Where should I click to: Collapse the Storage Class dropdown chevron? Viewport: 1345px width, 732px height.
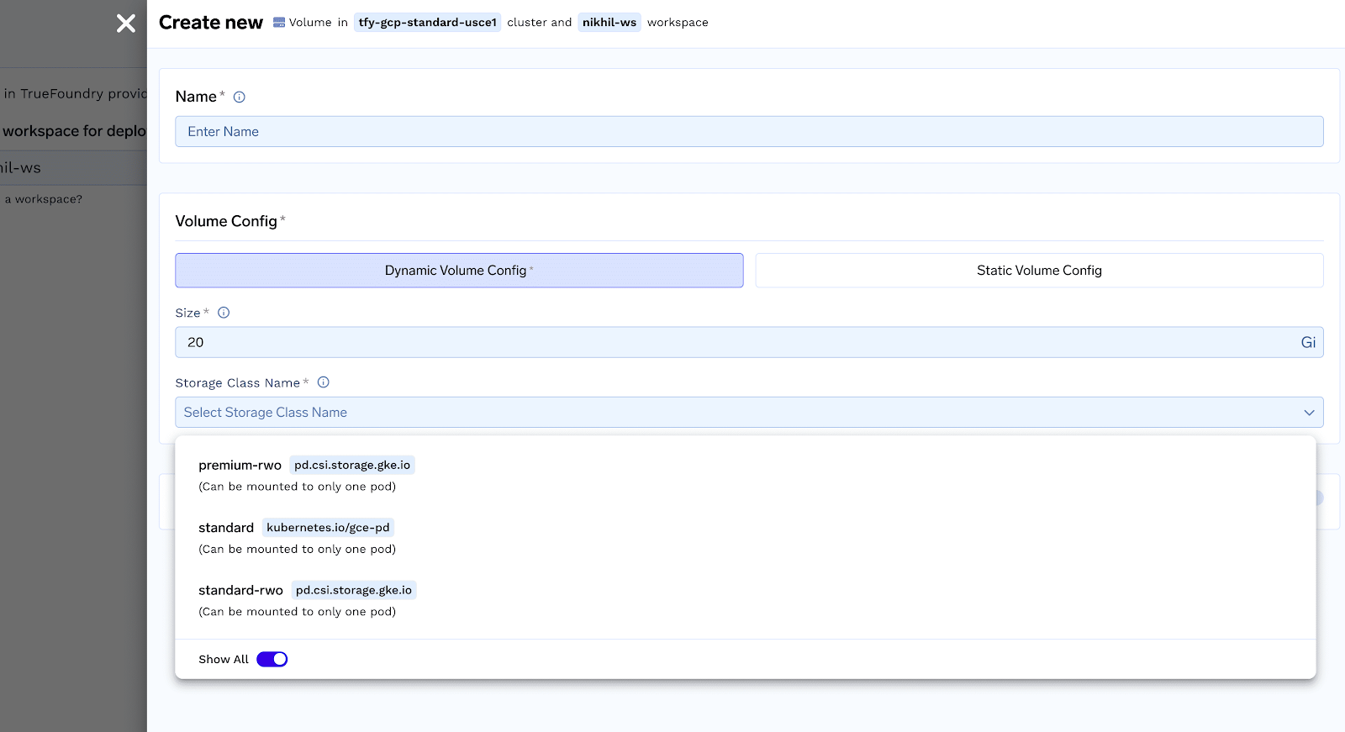(1309, 413)
